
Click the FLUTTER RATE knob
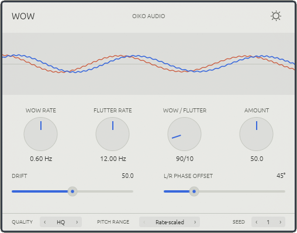click(x=113, y=134)
